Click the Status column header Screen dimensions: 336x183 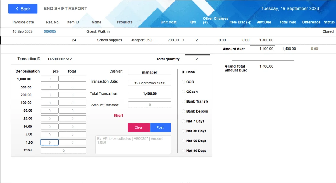point(329,22)
